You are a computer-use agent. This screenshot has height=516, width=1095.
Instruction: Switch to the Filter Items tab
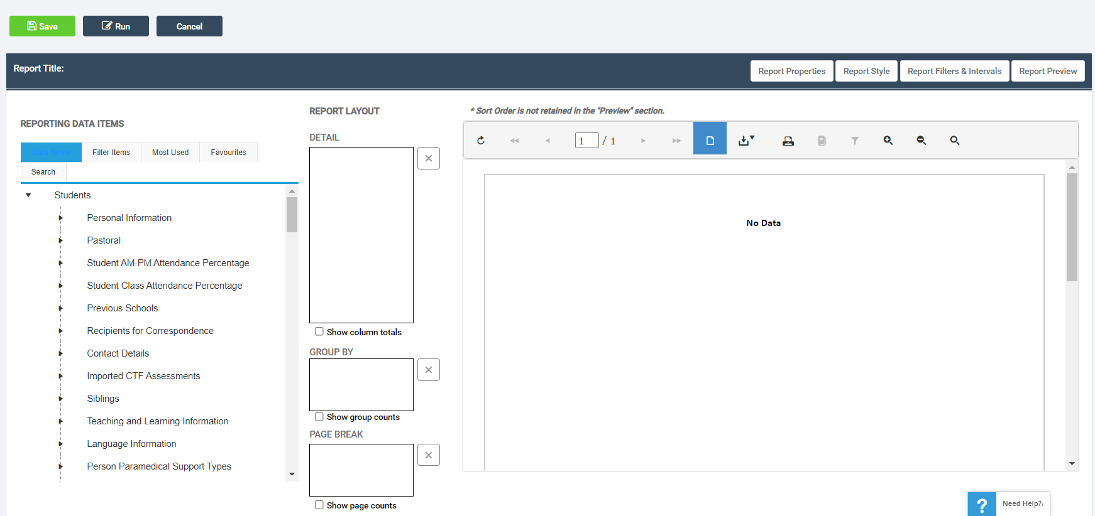click(x=111, y=153)
